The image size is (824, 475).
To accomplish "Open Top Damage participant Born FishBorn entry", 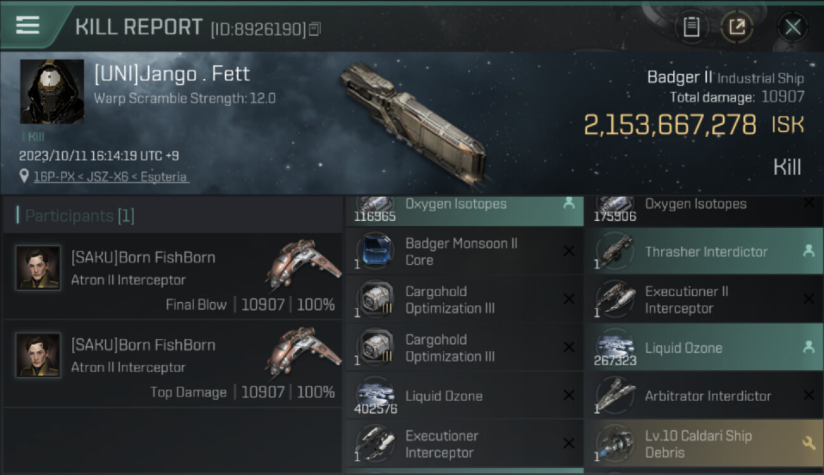I will [x=172, y=364].
